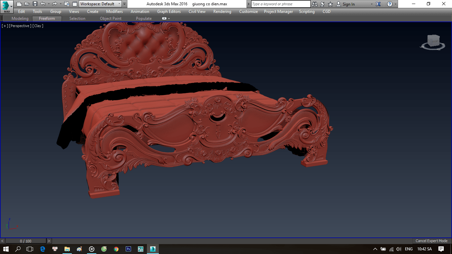Expand the Undo history dropdown arrow
The width and height of the screenshot is (452, 254).
point(49,4)
